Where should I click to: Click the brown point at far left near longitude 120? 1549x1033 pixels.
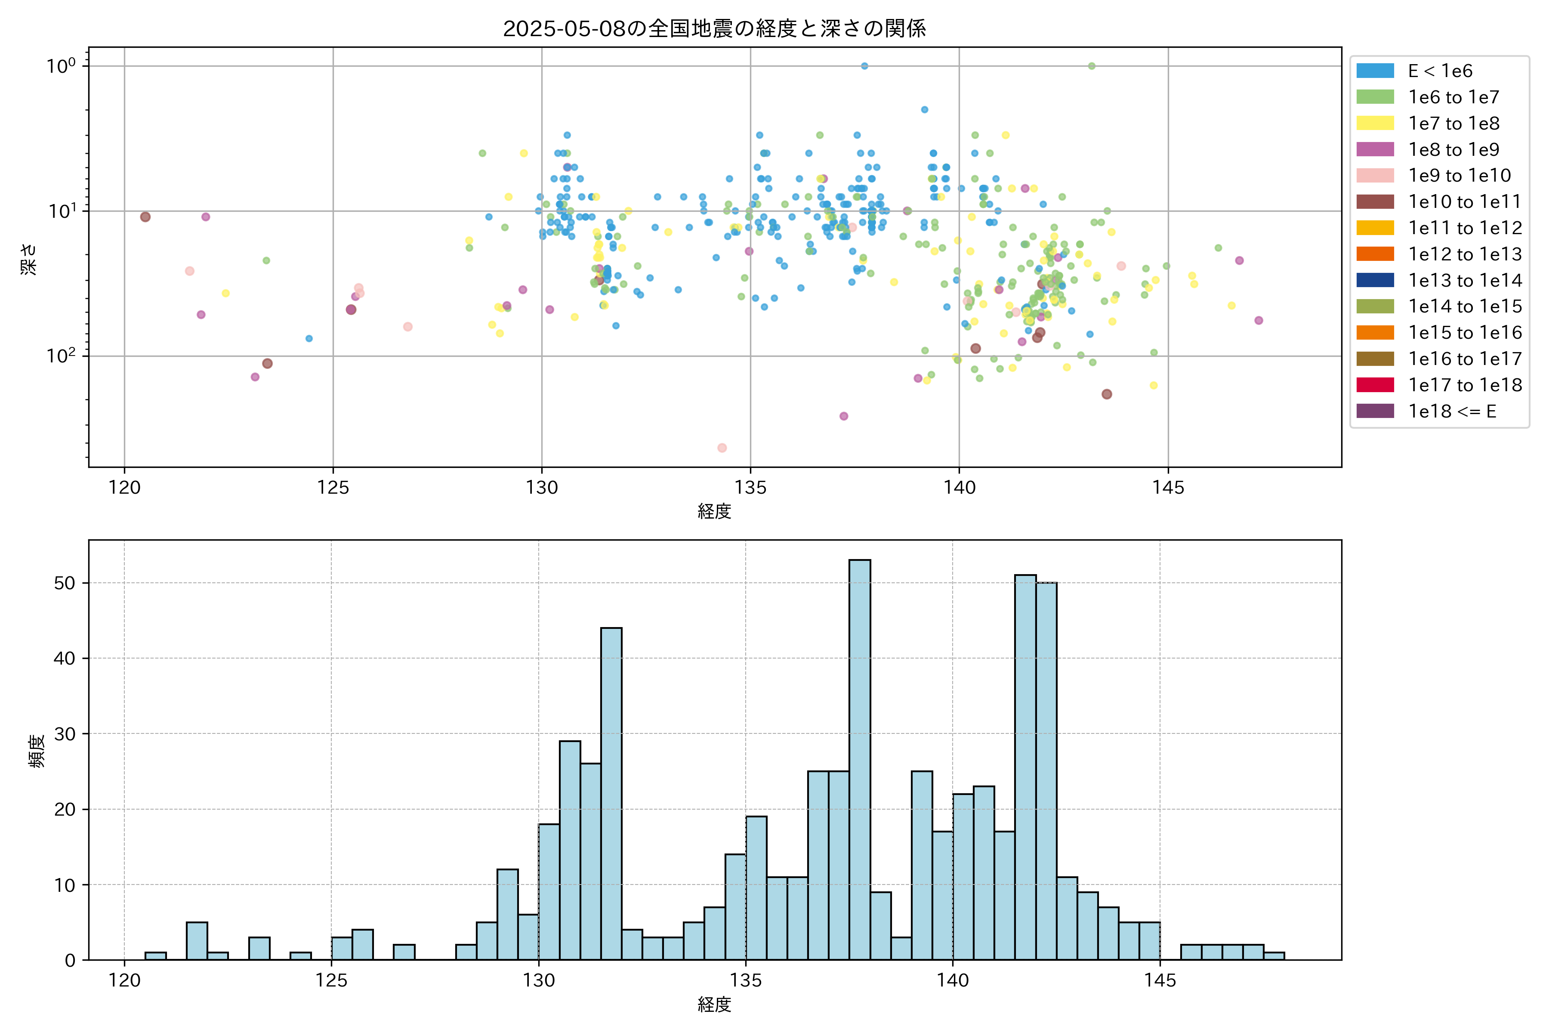pyautogui.click(x=145, y=217)
